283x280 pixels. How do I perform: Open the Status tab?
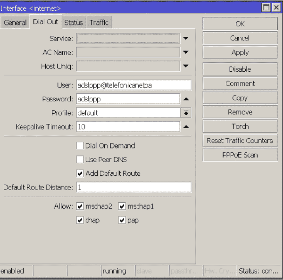coord(74,23)
